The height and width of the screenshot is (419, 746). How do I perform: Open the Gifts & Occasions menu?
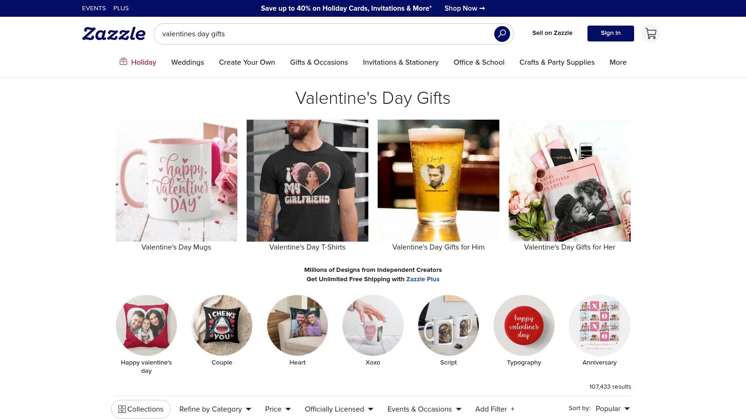(x=319, y=62)
